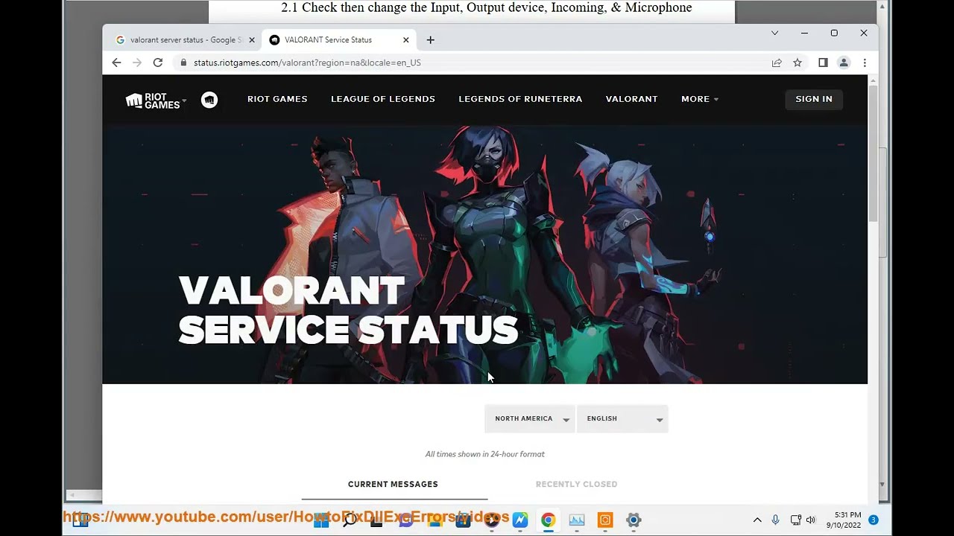Image resolution: width=954 pixels, height=536 pixels.
Task: Open Google Chrome from the taskbar
Action: (x=548, y=520)
